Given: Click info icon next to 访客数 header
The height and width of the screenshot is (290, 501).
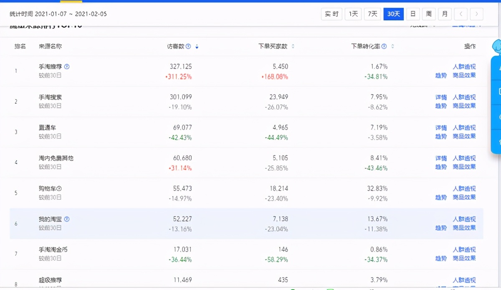Looking at the screenshot, I should point(188,46).
